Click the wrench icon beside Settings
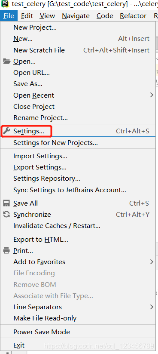Screen dimensions: 158x354 click(x=7, y=131)
